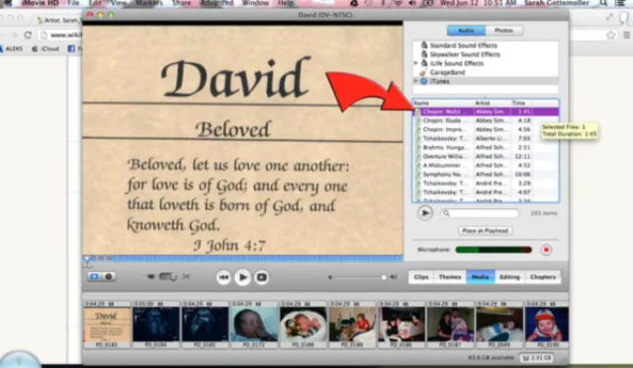Click the iTunes globe icon
633x368 pixels.
pos(424,81)
